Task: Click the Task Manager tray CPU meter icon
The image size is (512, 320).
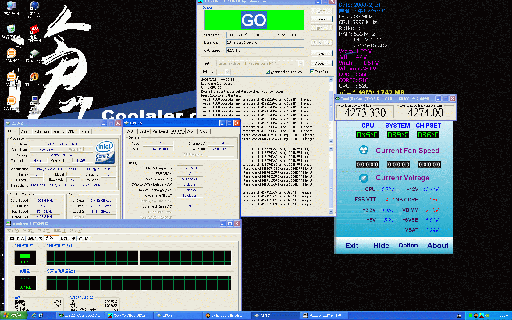Action: coord(471,315)
